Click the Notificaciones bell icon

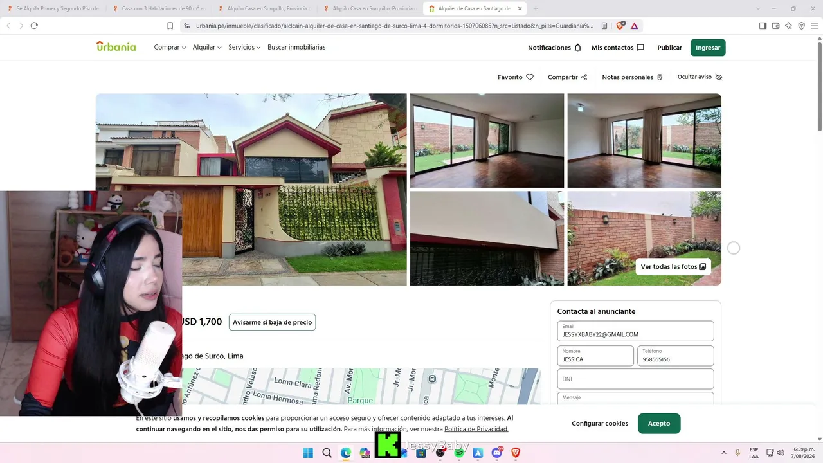[577, 48]
